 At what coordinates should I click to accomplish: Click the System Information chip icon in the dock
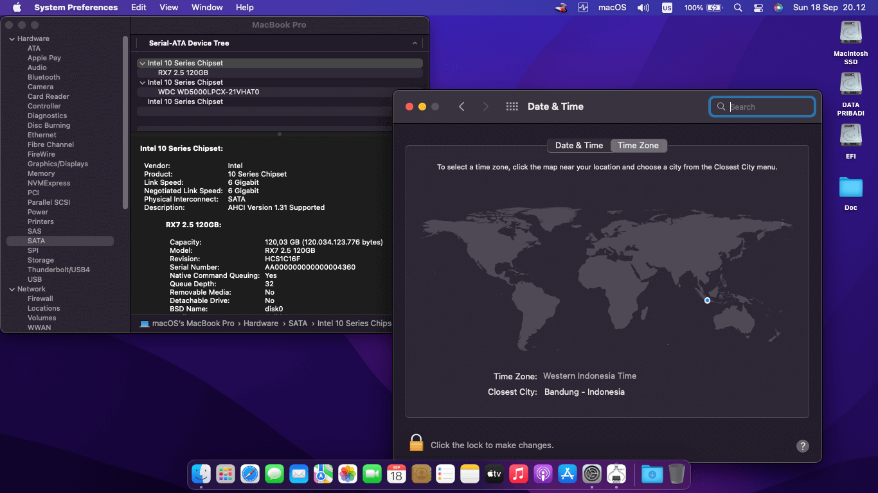point(616,474)
